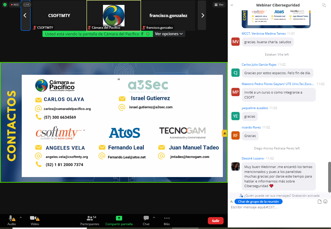Open the Ver opciones dropdown
Screen dimensions: 331x229
(169, 34)
